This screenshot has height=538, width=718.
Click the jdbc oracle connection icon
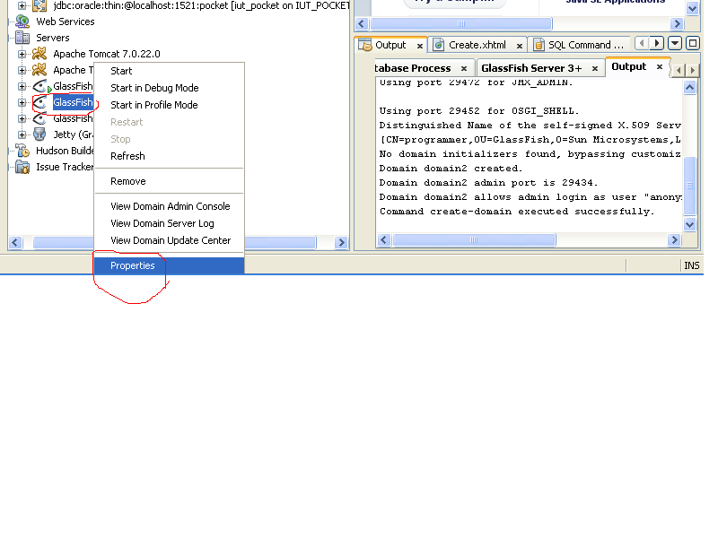39,6
